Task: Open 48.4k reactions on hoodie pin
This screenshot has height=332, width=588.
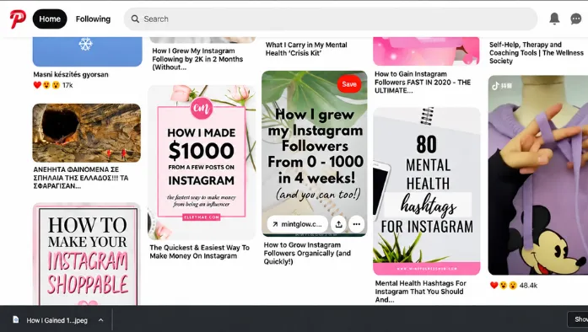Action: (514, 286)
